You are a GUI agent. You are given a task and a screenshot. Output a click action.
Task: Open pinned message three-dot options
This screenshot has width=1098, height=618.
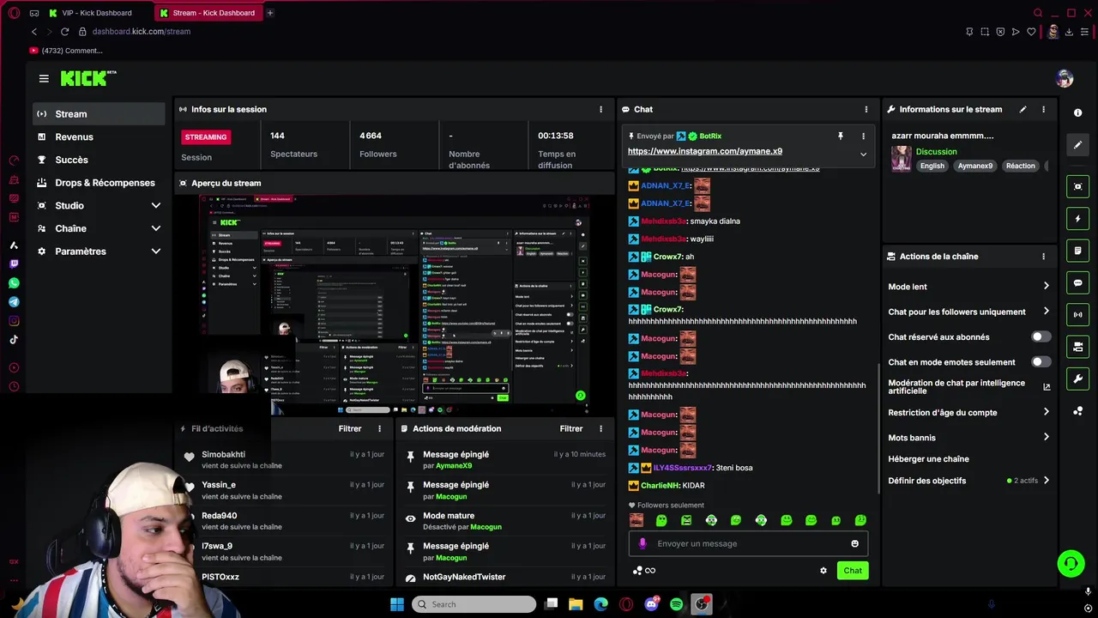pyautogui.click(x=863, y=136)
